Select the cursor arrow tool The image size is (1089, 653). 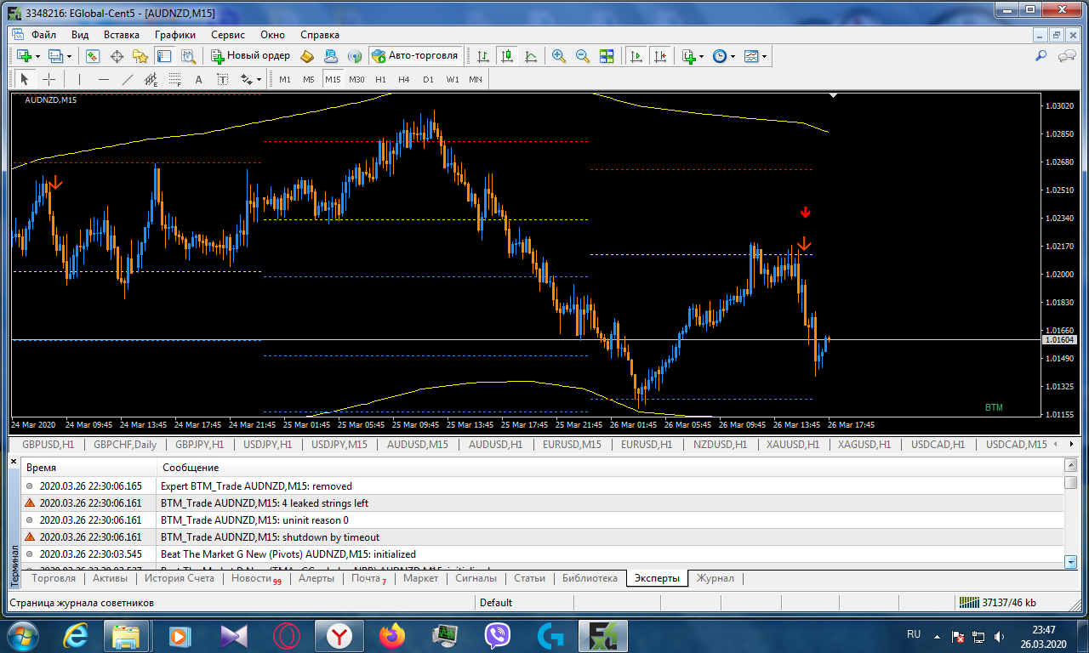click(24, 79)
